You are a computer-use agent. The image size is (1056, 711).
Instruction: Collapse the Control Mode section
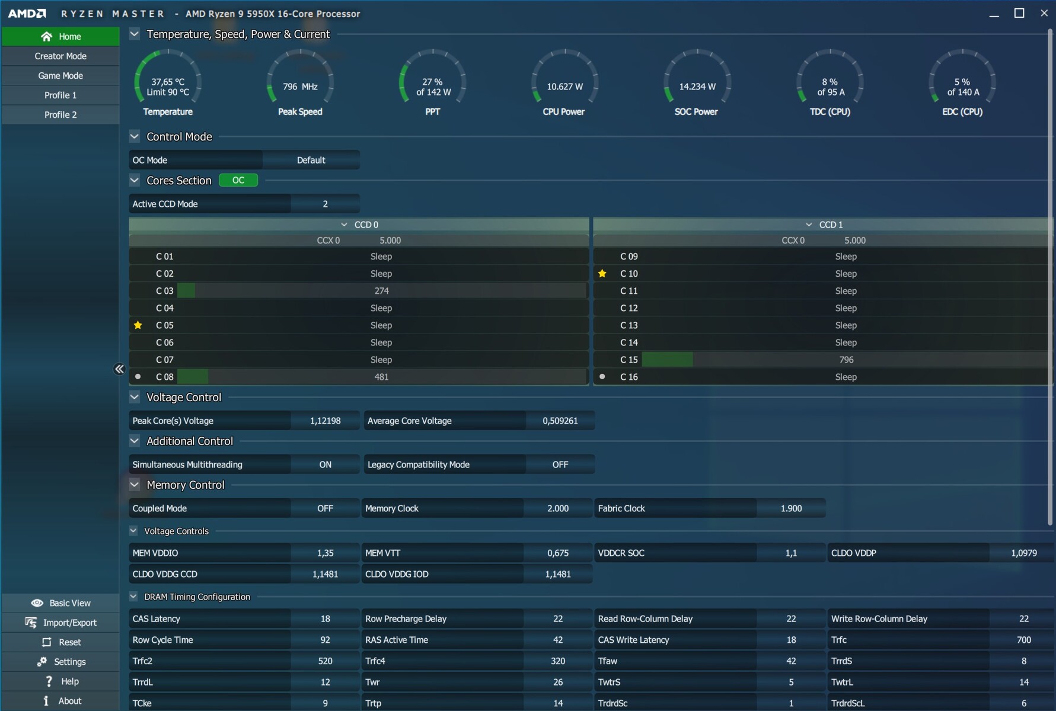pyautogui.click(x=135, y=136)
